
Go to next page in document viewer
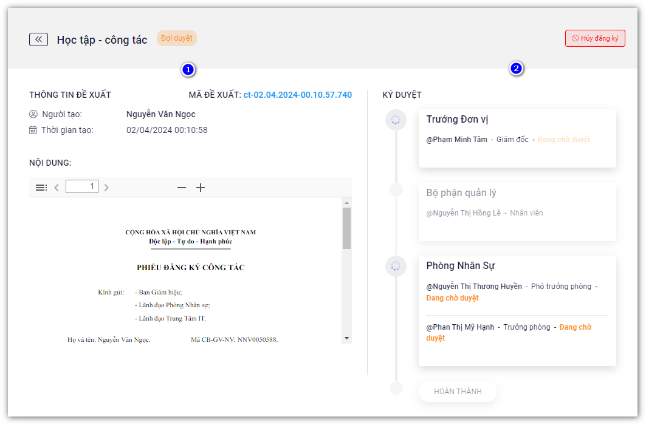tap(106, 188)
